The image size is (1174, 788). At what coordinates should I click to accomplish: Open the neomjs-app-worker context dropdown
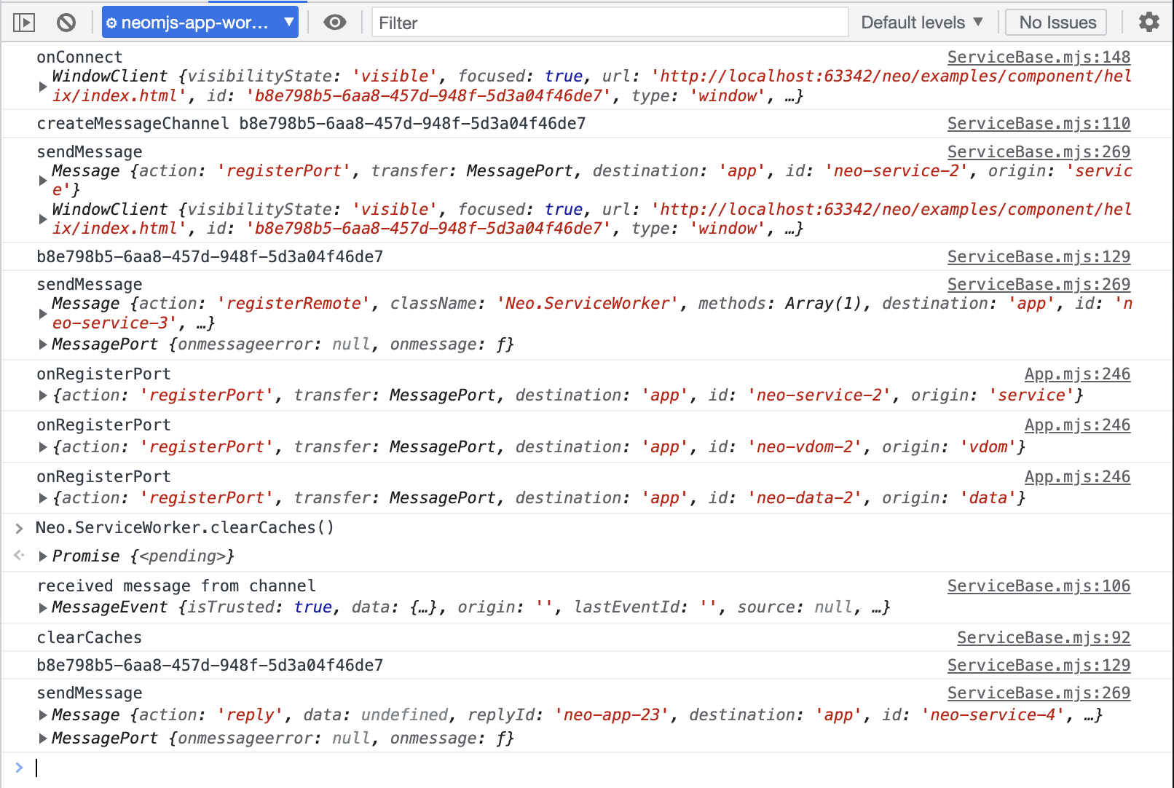coord(200,23)
